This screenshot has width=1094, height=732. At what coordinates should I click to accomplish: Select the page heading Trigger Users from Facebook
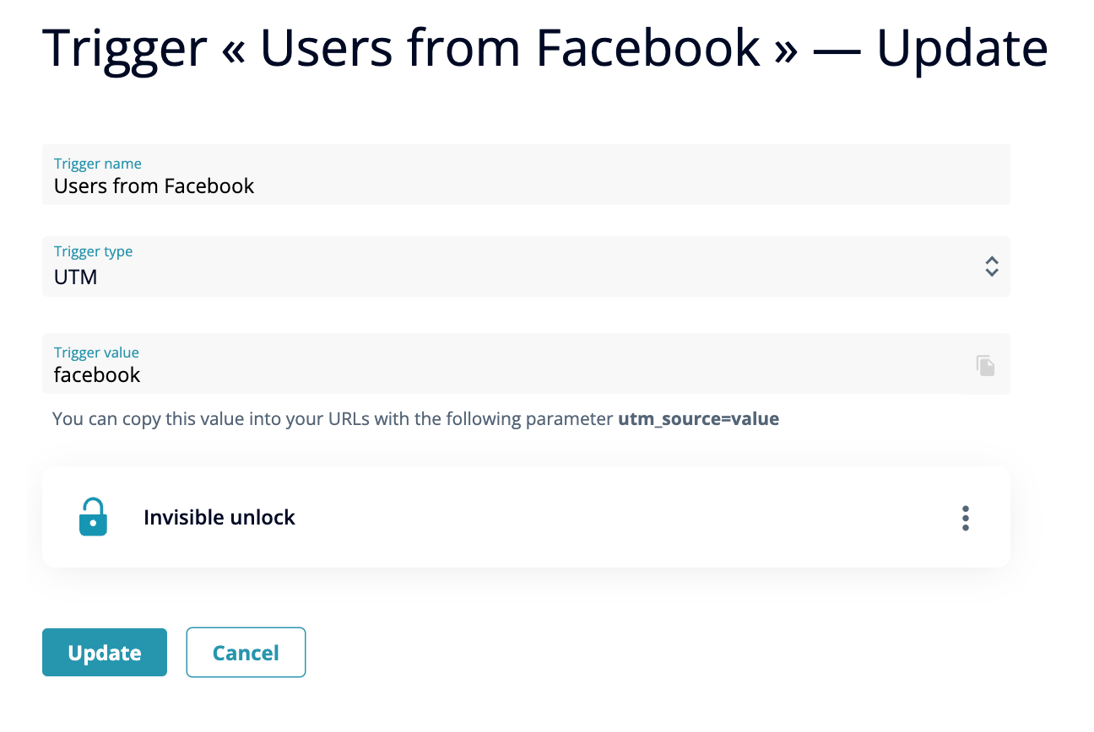[x=545, y=48]
